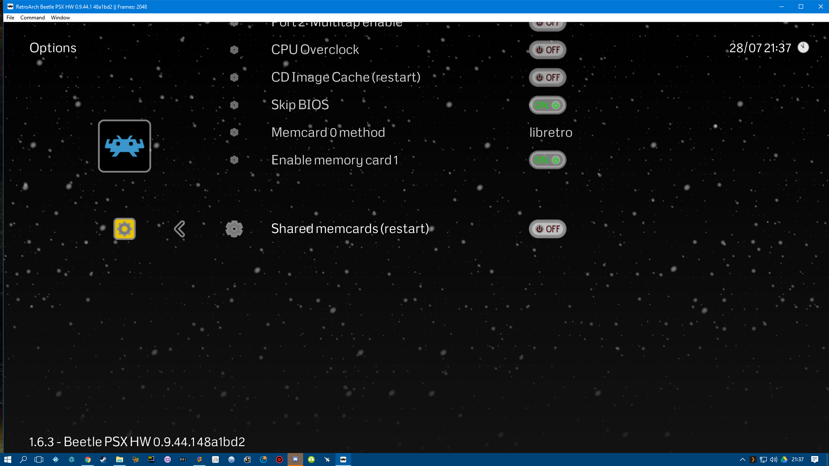Open the BBC app on the taskbar
The image size is (829, 466).
click(x=184, y=460)
